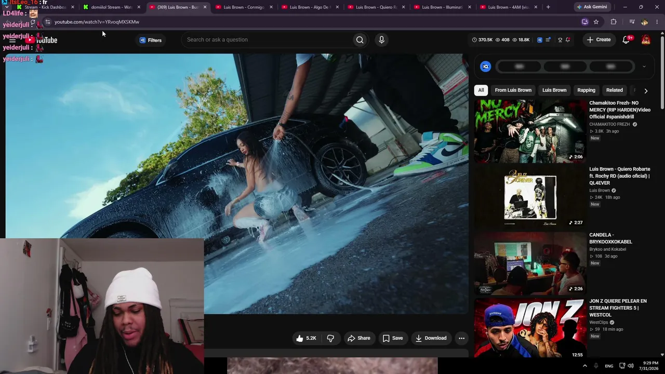Open the vidIQ list icon with blue dot
Image resolution: width=665 pixels, height=374 pixels.
[548, 40]
